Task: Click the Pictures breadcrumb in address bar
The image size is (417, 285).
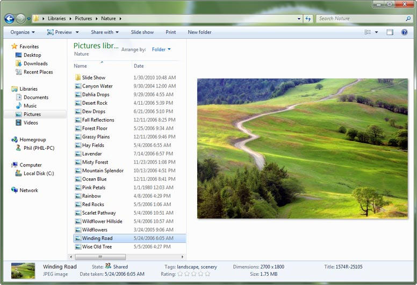Action: [83, 19]
